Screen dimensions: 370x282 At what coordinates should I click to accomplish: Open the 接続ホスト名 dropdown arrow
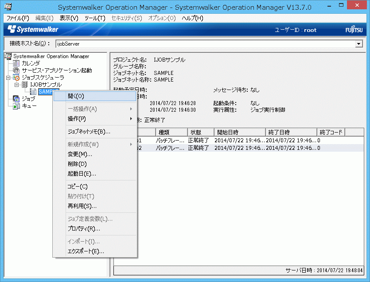[359, 44]
